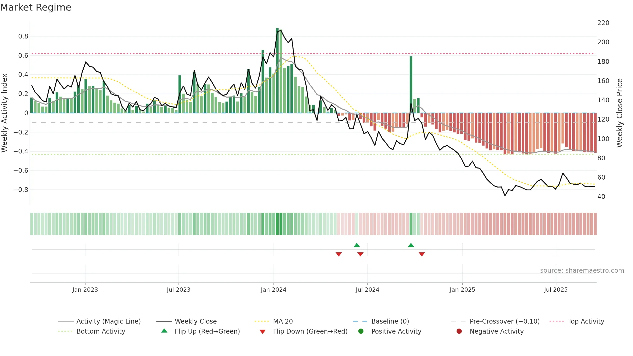Click the 0.8 left axis tick label
Viewport: 633px width, 356px height.
tap(23, 36)
